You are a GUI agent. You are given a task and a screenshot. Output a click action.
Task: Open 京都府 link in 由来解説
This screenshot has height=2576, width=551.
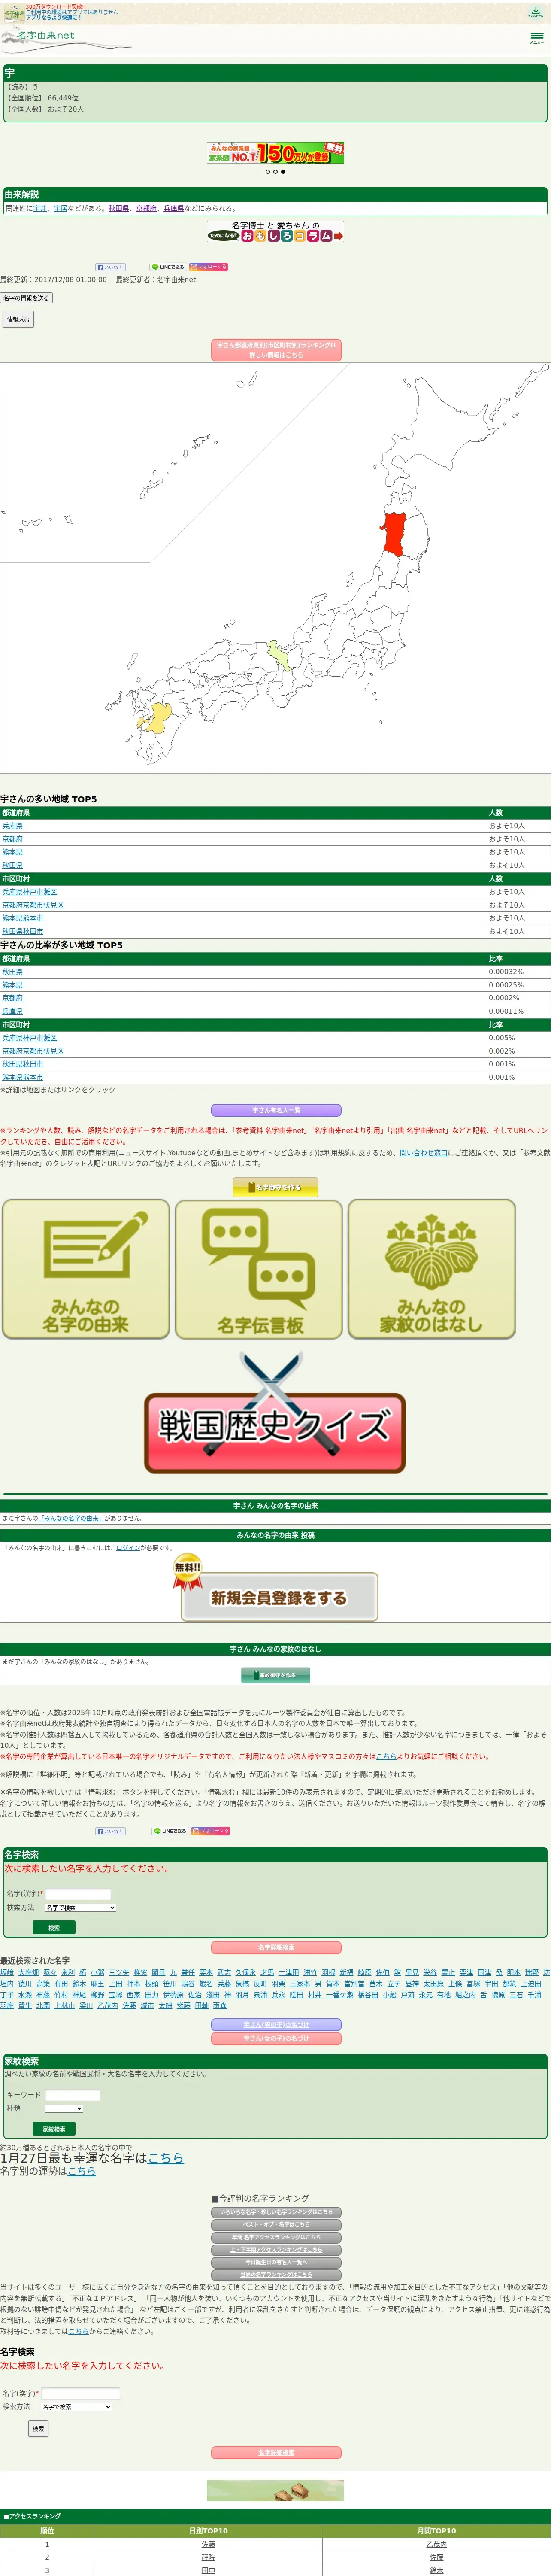pos(146,209)
